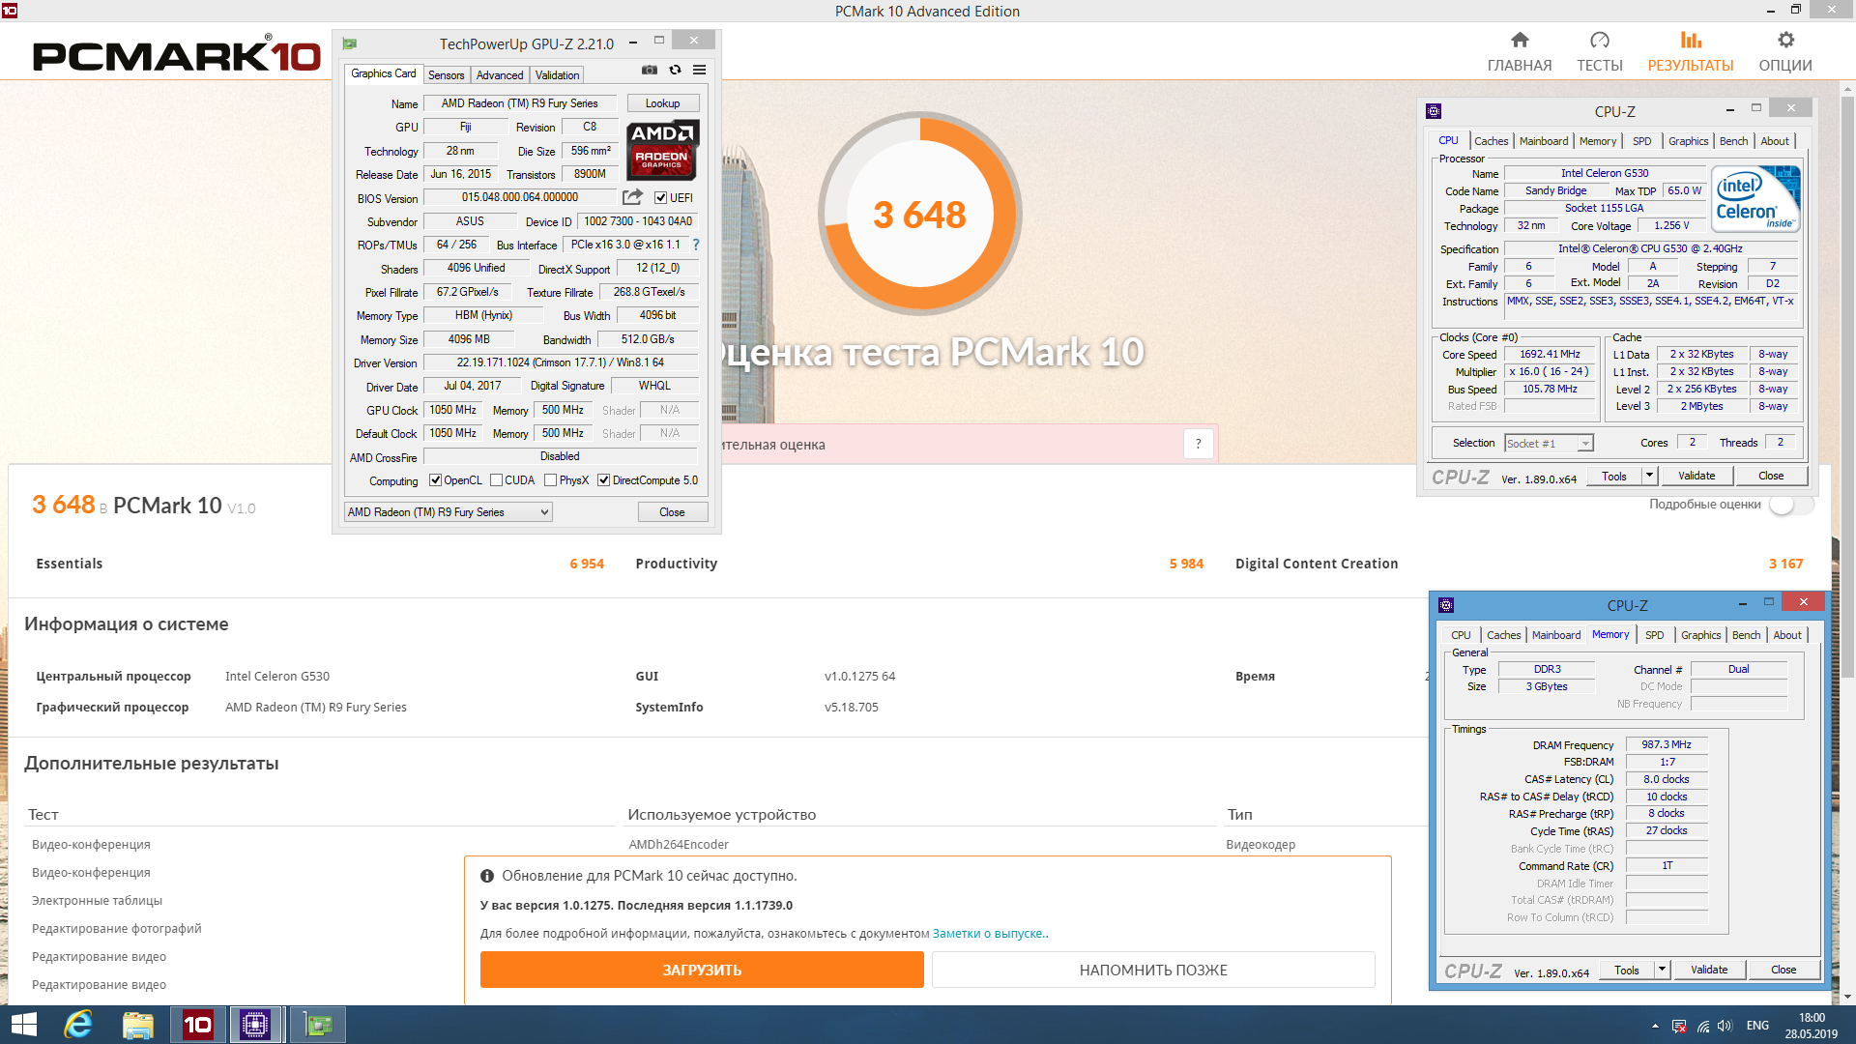Switch to GPU-Z Validation tab
The height and width of the screenshot is (1044, 1856).
click(558, 75)
